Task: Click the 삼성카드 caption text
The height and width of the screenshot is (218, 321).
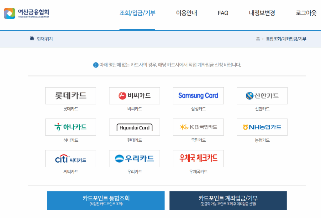Action: point(198,109)
